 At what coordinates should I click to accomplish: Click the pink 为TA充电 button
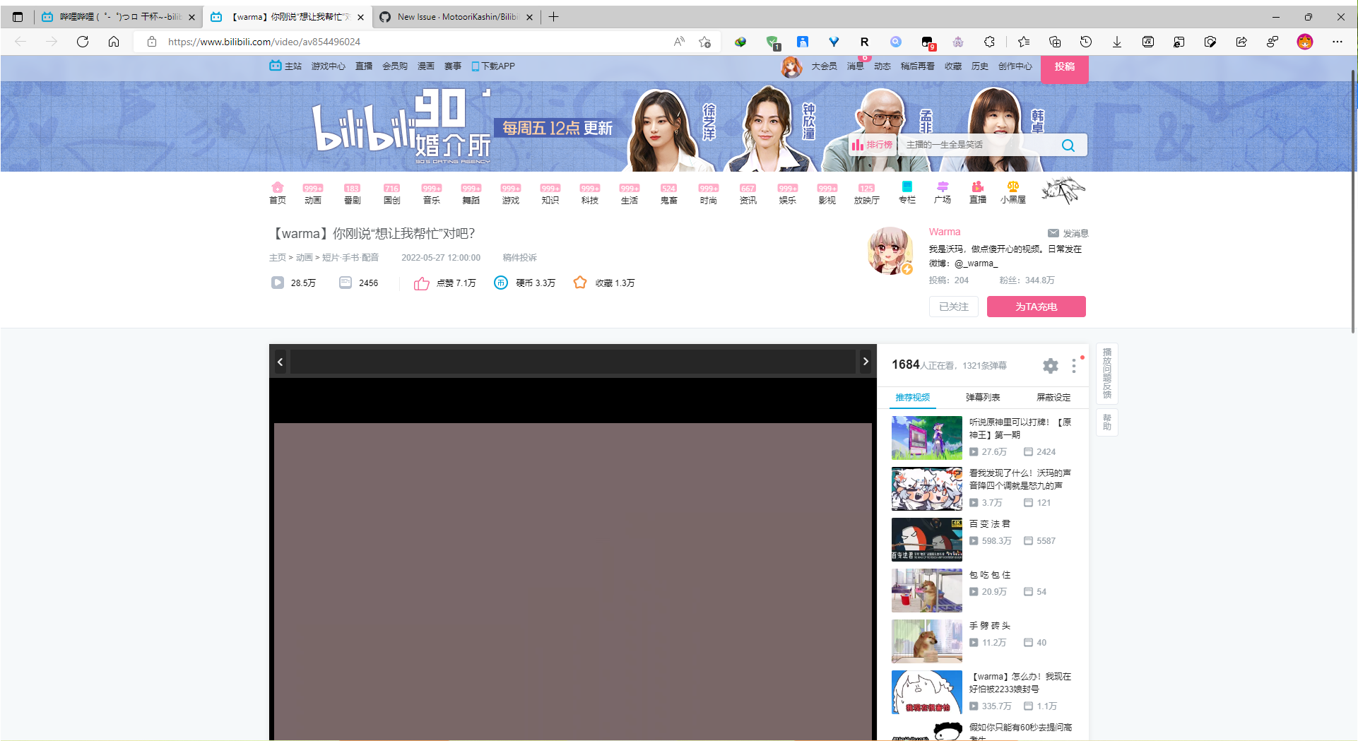[1036, 307]
